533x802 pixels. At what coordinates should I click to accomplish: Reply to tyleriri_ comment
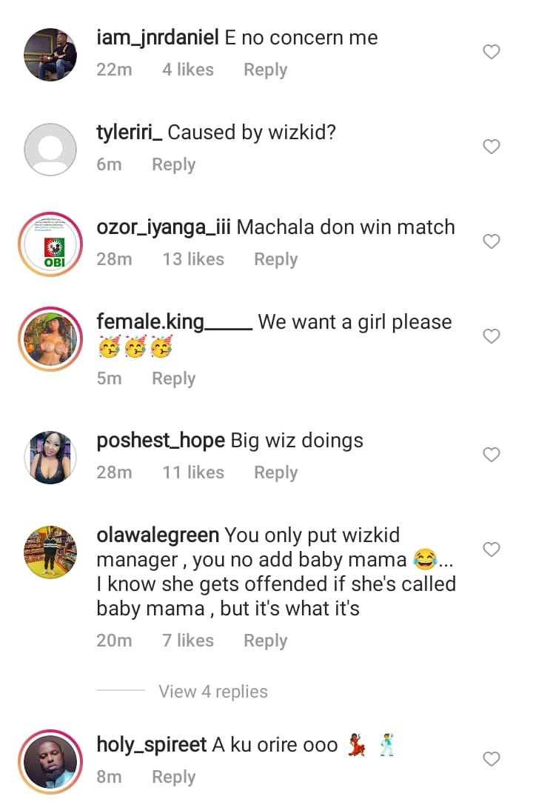point(173,164)
